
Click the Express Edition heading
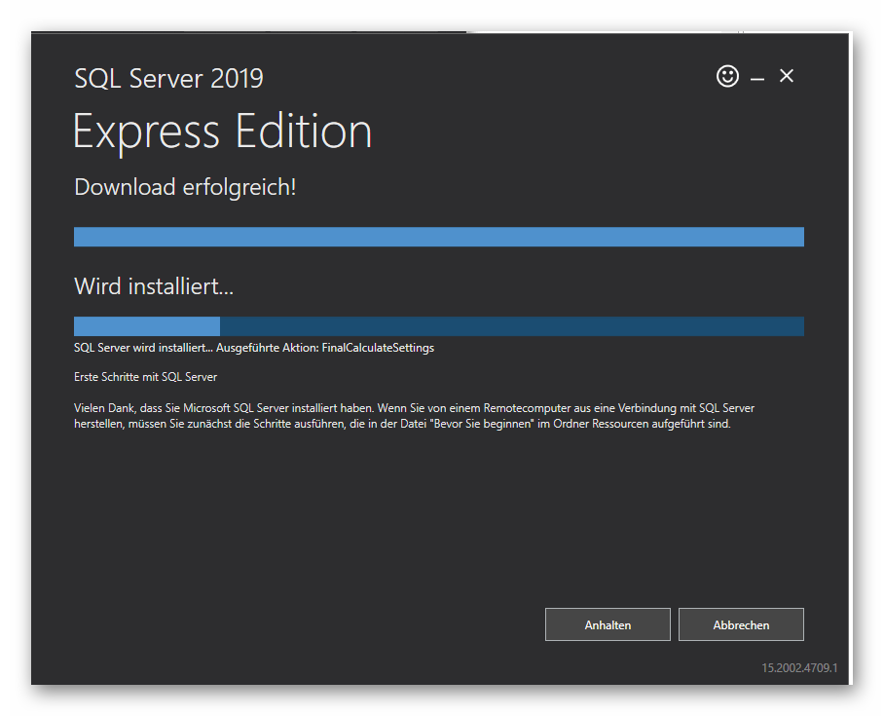[222, 132]
